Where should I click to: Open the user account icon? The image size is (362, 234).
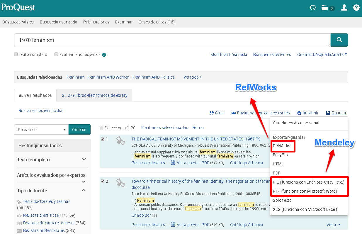pyautogui.click(x=344, y=8)
